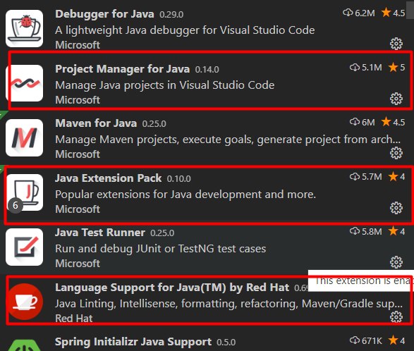
Task: Click download cloud icon for Java Extension Pack
Action: coord(355,176)
